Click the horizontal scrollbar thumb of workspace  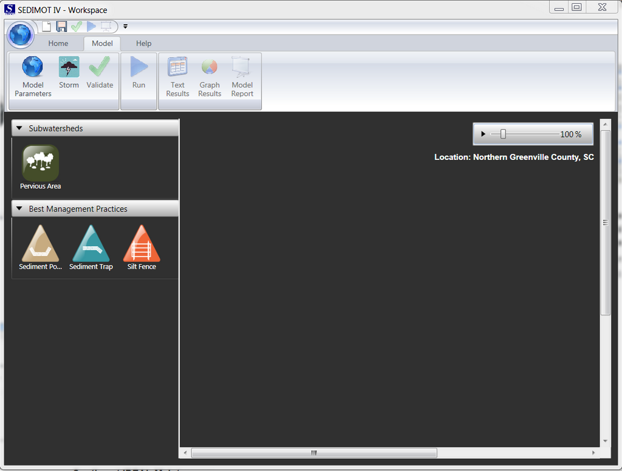[x=314, y=453]
